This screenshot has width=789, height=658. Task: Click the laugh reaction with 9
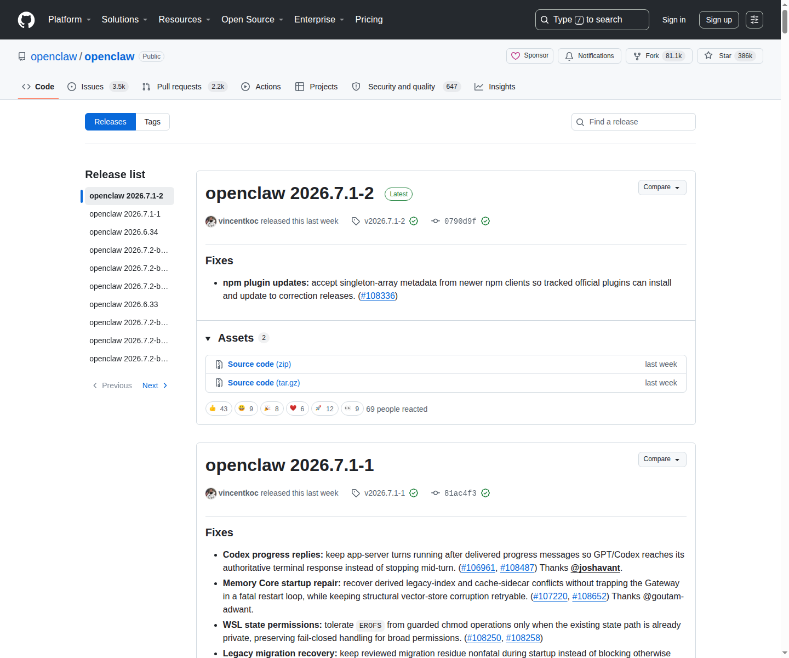246,409
